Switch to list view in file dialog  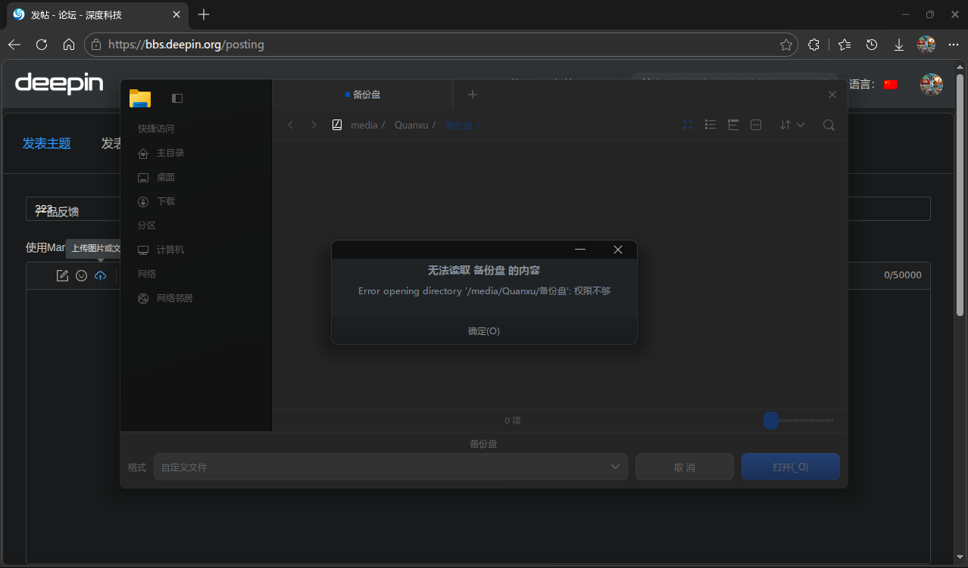pyautogui.click(x=710, y=125)
